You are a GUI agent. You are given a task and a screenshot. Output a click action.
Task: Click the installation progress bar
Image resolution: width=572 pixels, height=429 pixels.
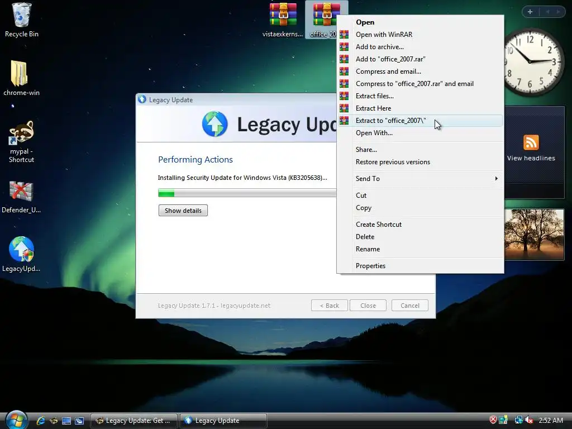tap(247, 193)
